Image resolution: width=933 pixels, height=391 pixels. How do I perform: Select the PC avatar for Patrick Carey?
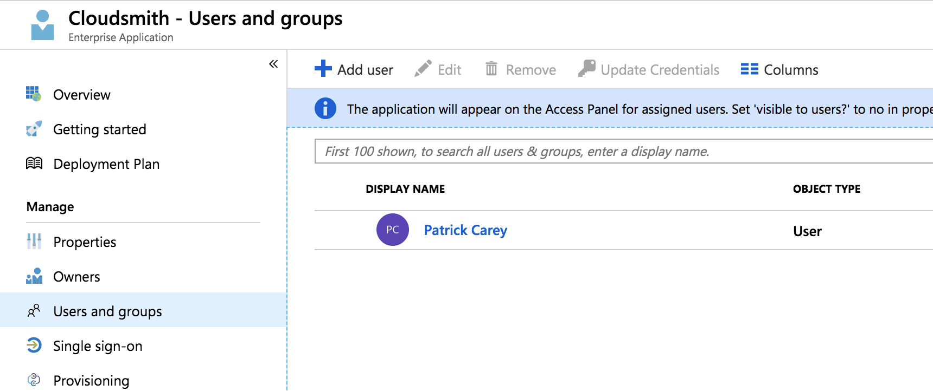tap(393, 230)
